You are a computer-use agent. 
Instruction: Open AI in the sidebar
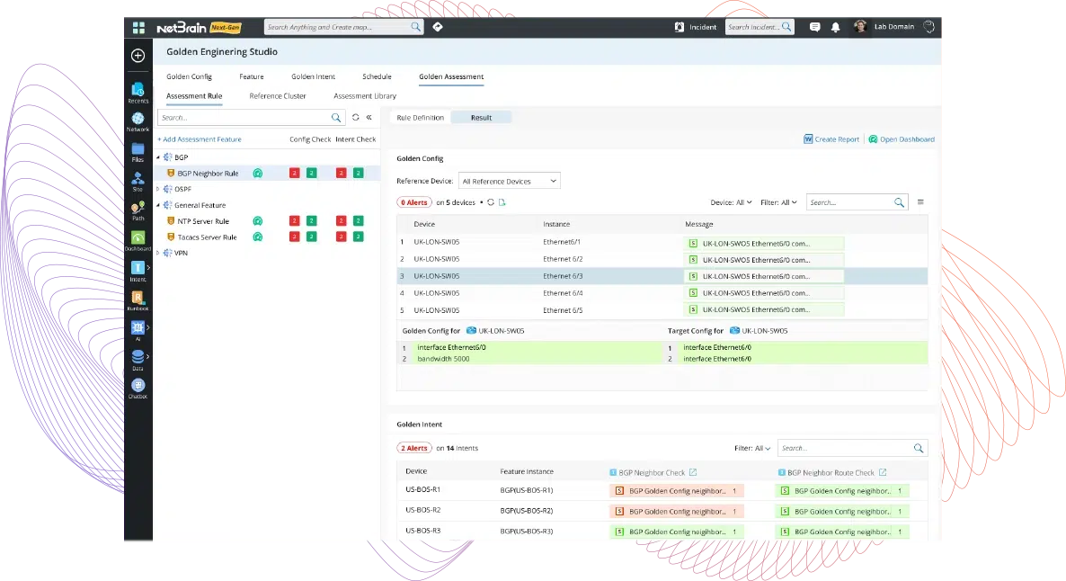click(138, 330)
